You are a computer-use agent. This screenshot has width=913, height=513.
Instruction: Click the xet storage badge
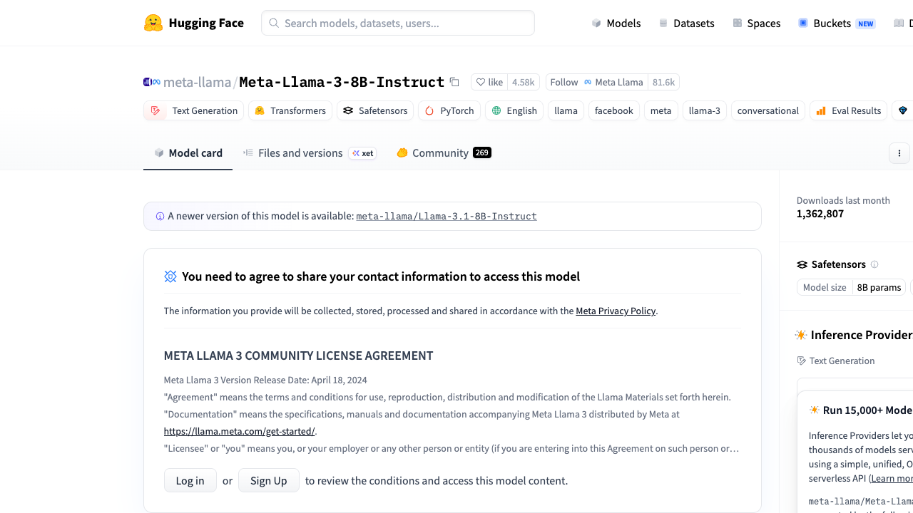click(362, 153)
